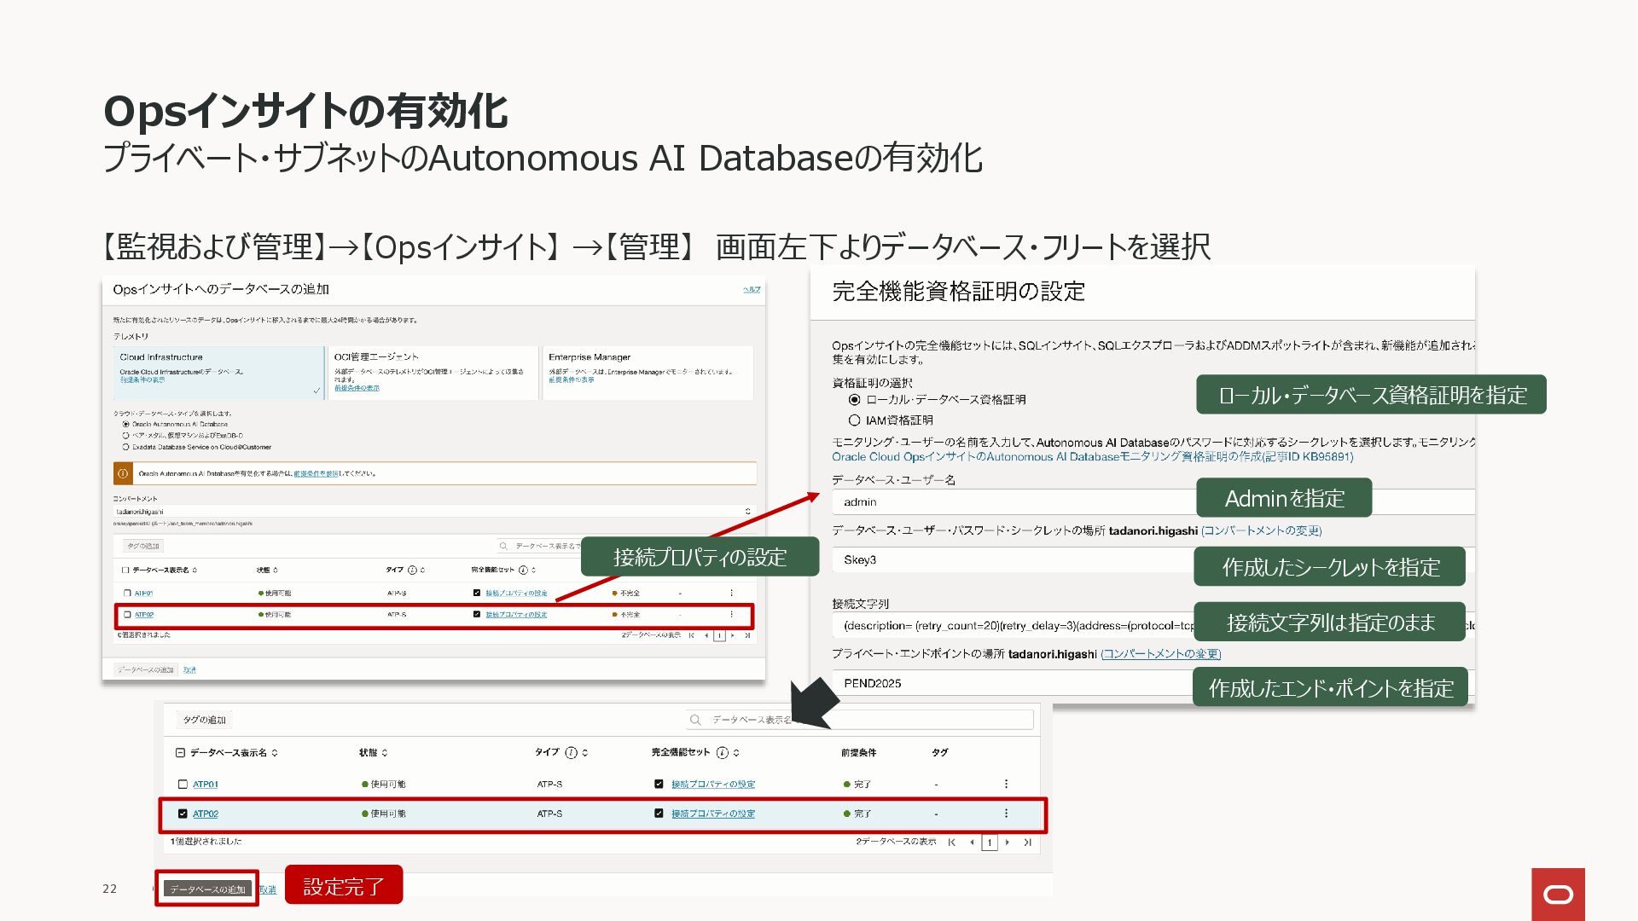The width and height of the screenshot is (1638, 921).
Task: Click the Oracle logo icon
Action: pos(1558,894)
